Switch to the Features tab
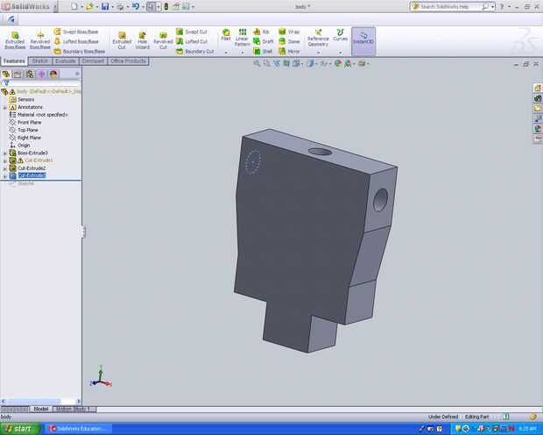Screen dimensions: 543x435 point(14,61)
